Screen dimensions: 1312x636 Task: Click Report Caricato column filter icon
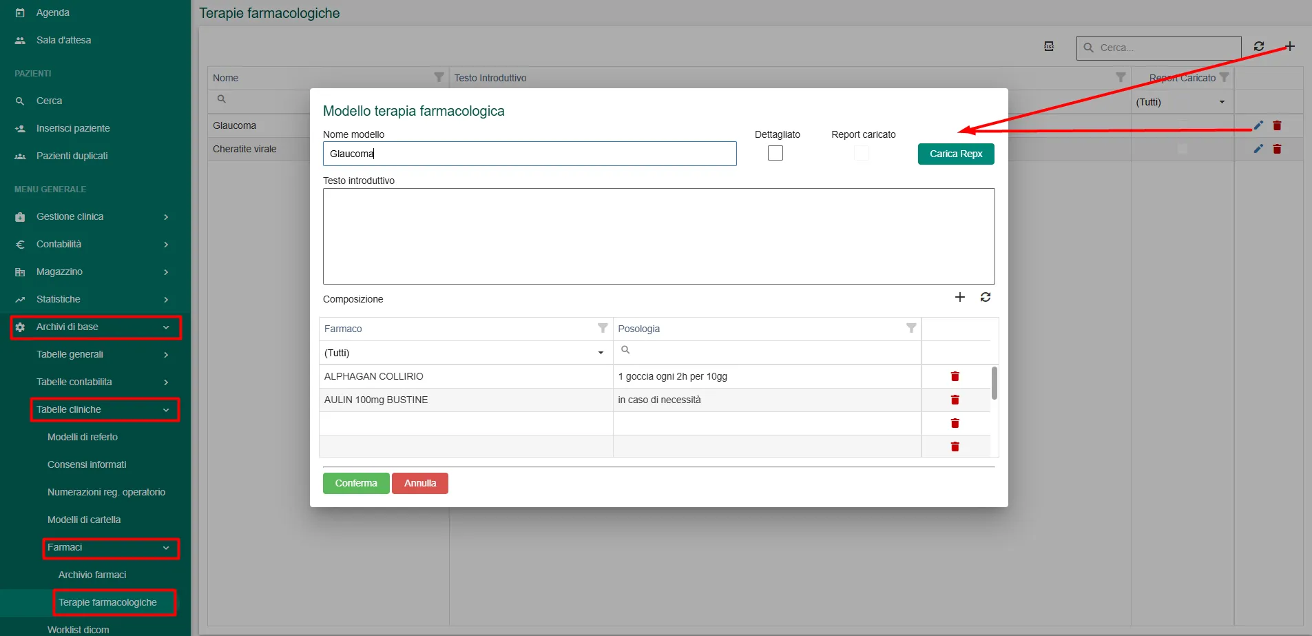(1224, 77)
